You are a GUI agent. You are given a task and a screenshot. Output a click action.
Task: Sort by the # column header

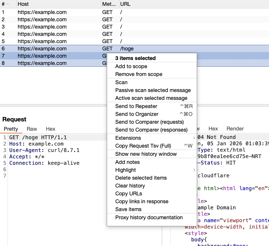(x=8, y=4)
